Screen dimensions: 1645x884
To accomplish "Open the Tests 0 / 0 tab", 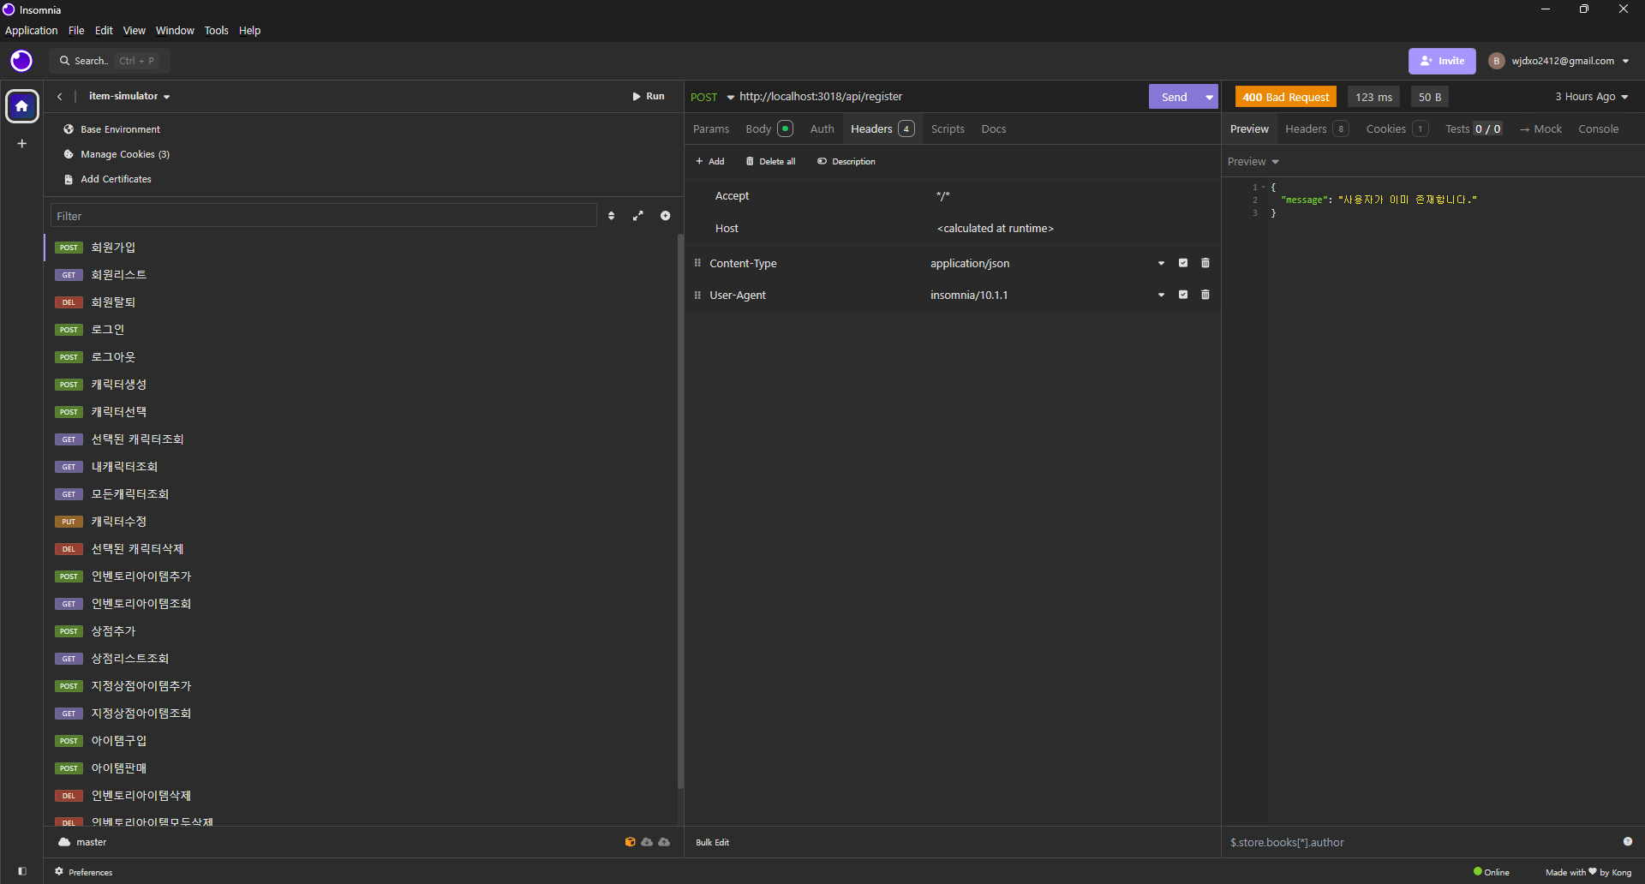I will click(x=1474, y=128).
